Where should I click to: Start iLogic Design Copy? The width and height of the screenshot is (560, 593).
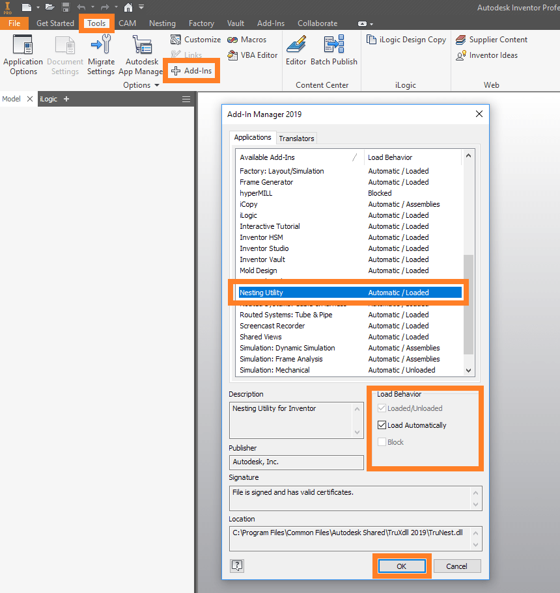tap(406, 40)
